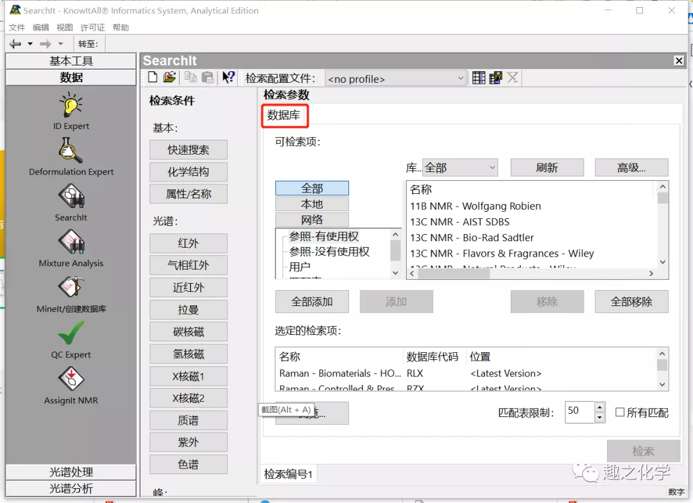Expand the 基本工具 sidebar section

(x=71, y=61)
